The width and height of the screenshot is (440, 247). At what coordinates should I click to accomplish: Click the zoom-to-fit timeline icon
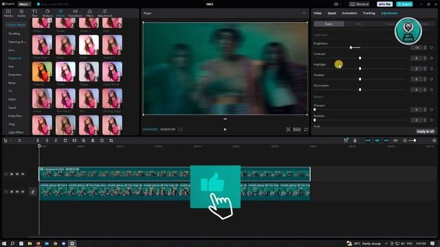click(x=434, y=140)
